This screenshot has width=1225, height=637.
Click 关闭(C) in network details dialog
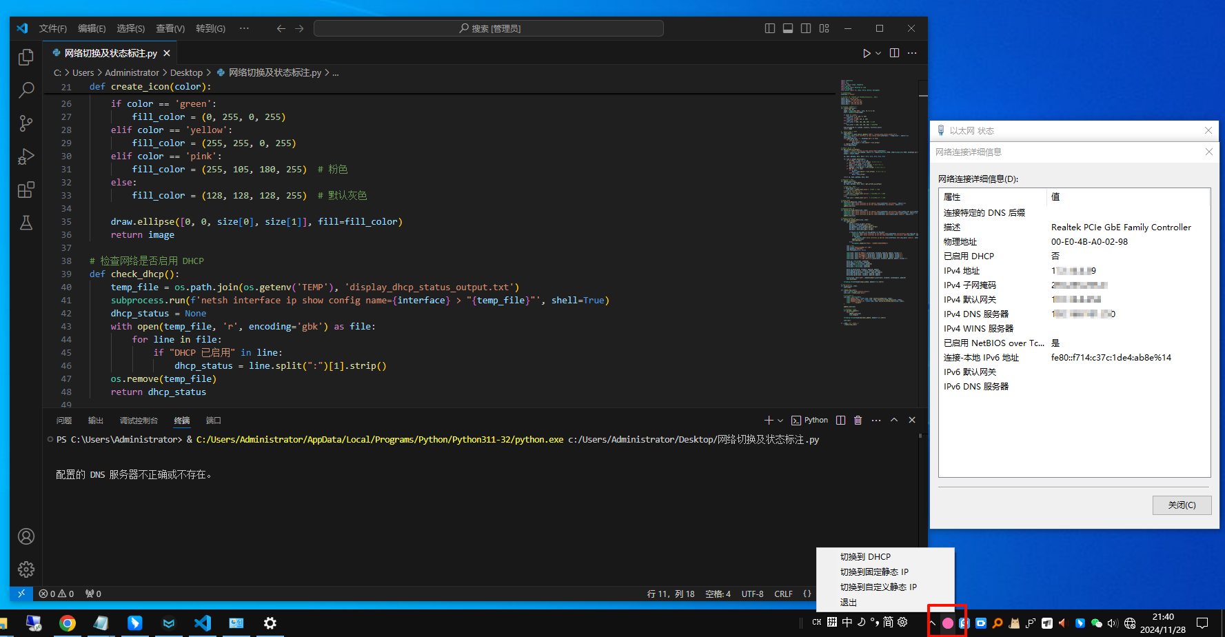coord(1182,505)
